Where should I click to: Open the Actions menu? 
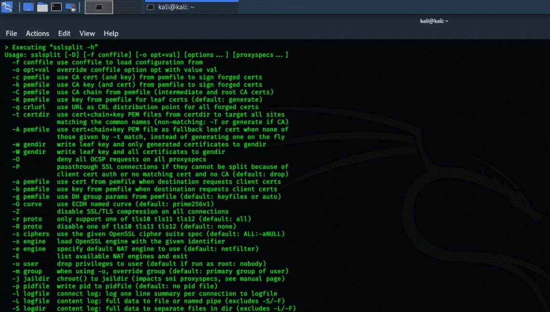coord(37,33)
